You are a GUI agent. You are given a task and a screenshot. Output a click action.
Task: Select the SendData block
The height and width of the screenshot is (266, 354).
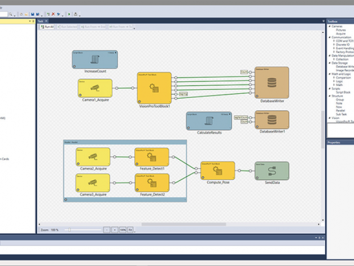pyautogui.click(x=272, y=171)
